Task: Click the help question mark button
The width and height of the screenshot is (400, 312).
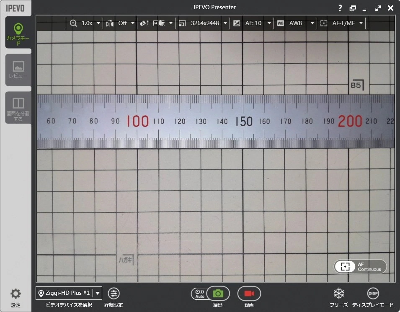Action: pos(339,8)
